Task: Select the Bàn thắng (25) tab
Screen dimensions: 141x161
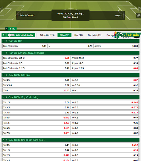Action: click(95, 35)
